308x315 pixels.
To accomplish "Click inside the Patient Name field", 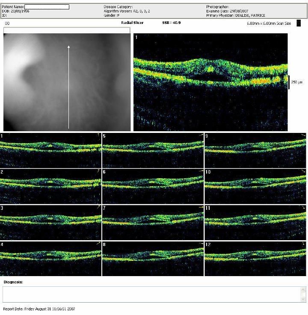I will [x=47, y=7].
